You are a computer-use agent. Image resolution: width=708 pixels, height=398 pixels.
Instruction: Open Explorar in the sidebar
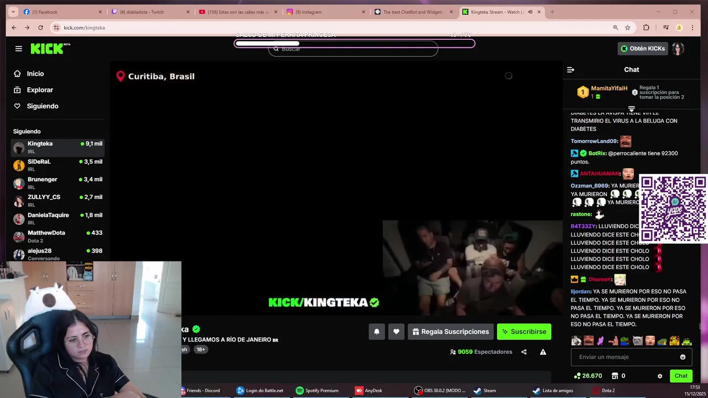point(40,90)
